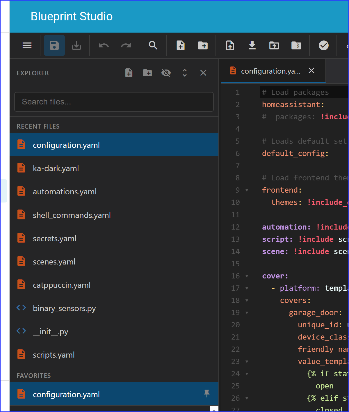
Task: Open search with the magnifier icon
Action: point(153,45)
